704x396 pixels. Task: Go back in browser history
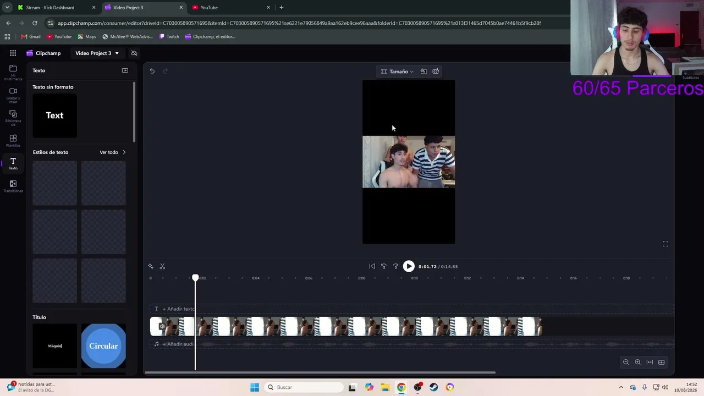coord(8,23)
